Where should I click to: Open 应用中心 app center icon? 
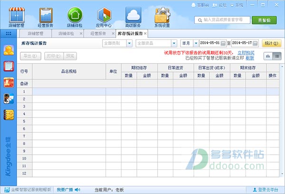[104, 17]
